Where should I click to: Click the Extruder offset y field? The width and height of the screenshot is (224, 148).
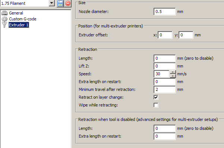click(x=186, y=35)
